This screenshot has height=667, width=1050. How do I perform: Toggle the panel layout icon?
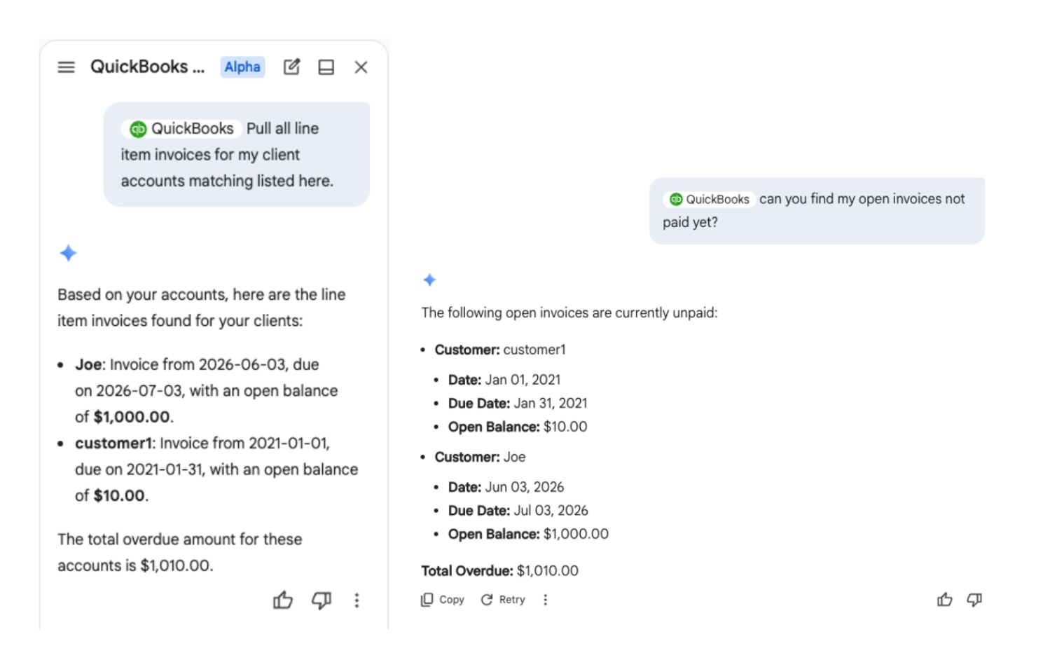tap(326, 67)
